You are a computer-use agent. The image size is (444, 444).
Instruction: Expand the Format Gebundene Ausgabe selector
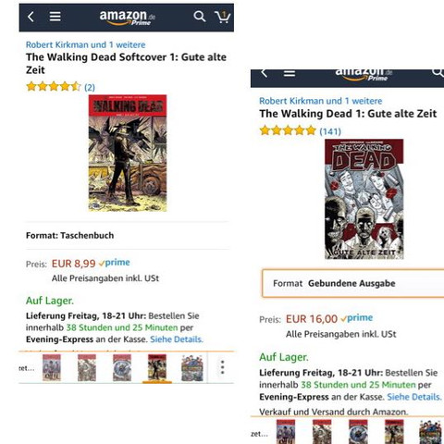pos(353,283)
